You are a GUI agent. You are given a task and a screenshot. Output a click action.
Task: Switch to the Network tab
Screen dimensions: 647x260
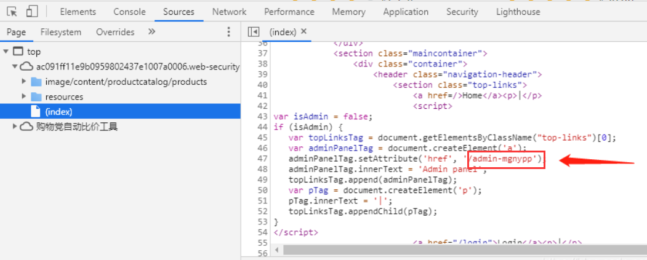click(229, 12)
